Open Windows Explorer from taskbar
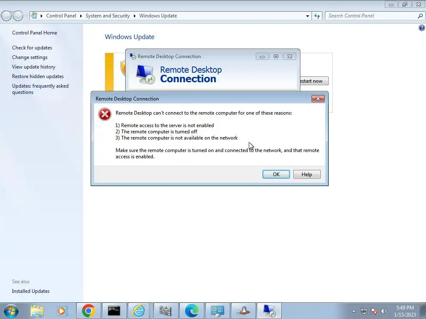 37,311
